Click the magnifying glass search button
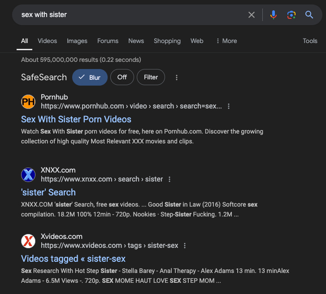Screen dimensions: 326x294 [x=309, y=15]
